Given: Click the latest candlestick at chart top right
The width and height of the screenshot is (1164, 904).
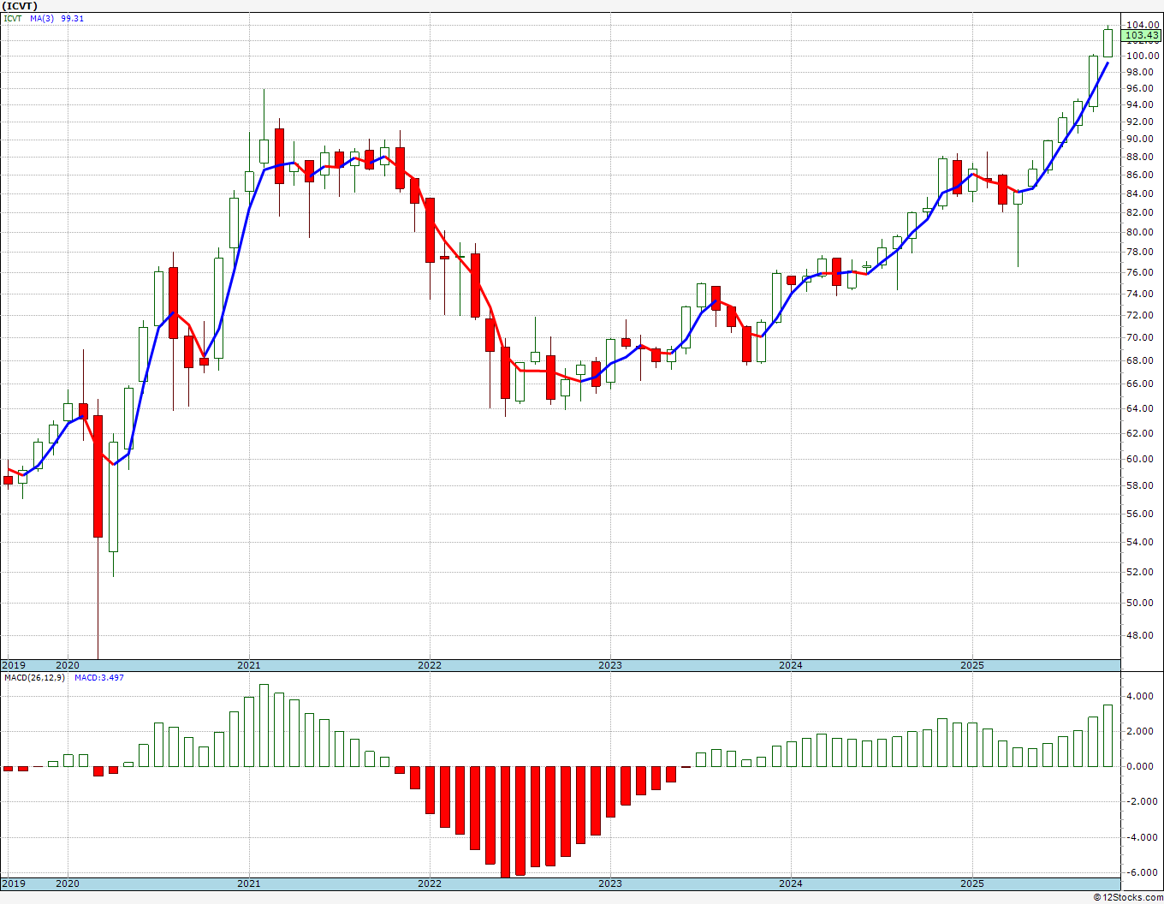Looking at the screenshot, I should click(x=1108, y=43).
